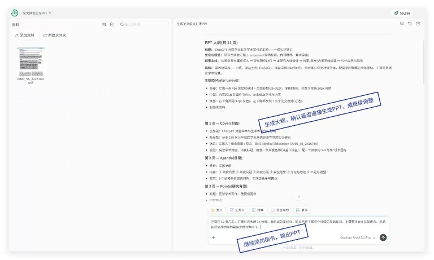Select the whiteboard video chip
Viewport: 434px width, 260px height.
[x=280, y=210]
